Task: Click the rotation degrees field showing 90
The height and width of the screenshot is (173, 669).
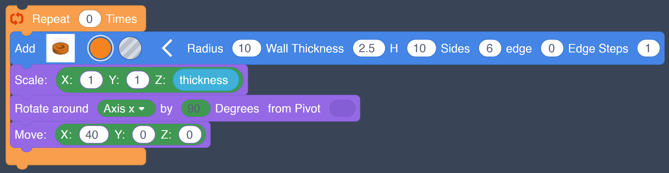Action: click(x=194, y=109)
